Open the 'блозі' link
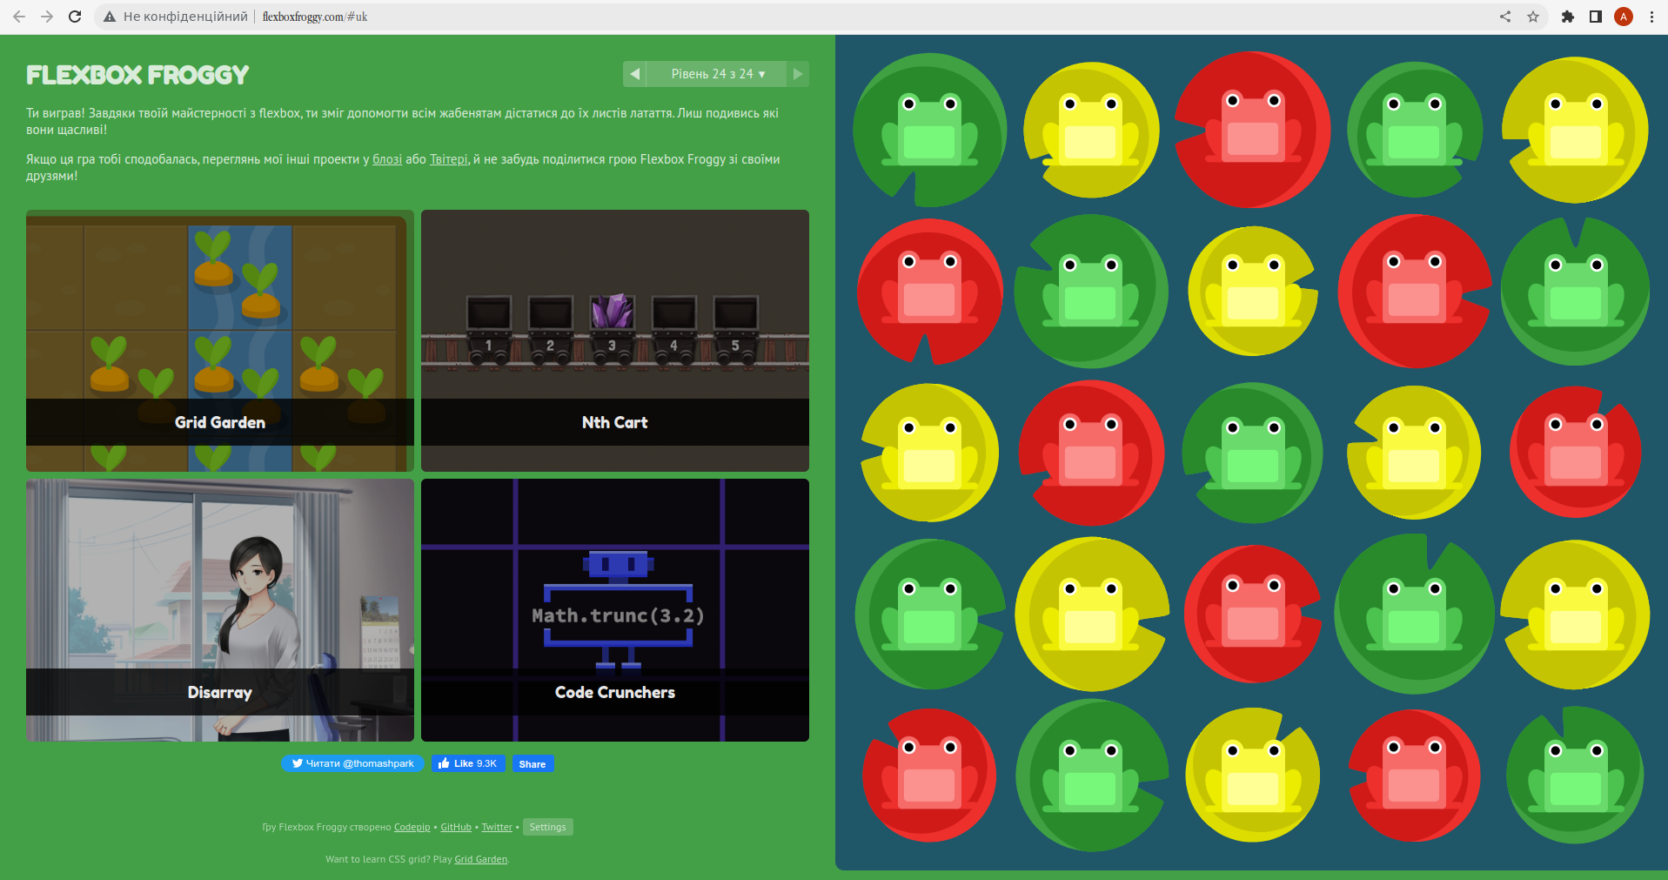1668x880 pixels. 387,159
